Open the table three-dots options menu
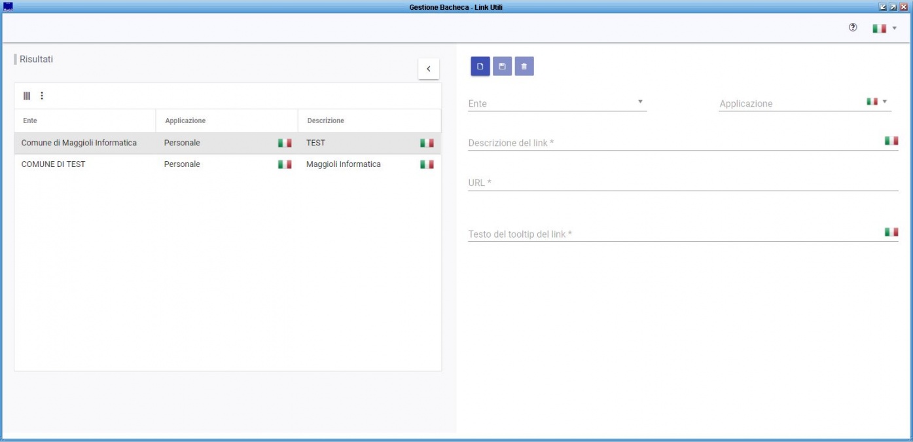Image resolution: width=913 pixels, height=442 pixels. 42,96
